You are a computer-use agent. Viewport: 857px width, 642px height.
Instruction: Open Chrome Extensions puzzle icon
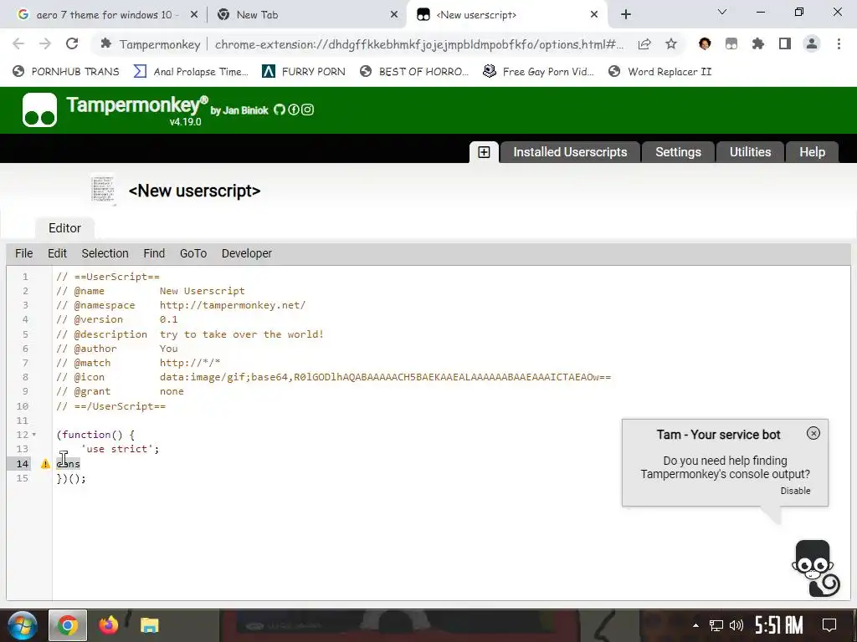758,43
